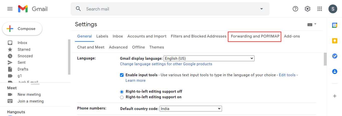Switch to Forwarding and POP/IMAP tab
This screenshot has height=116, width=342.
tap(255, 36)
